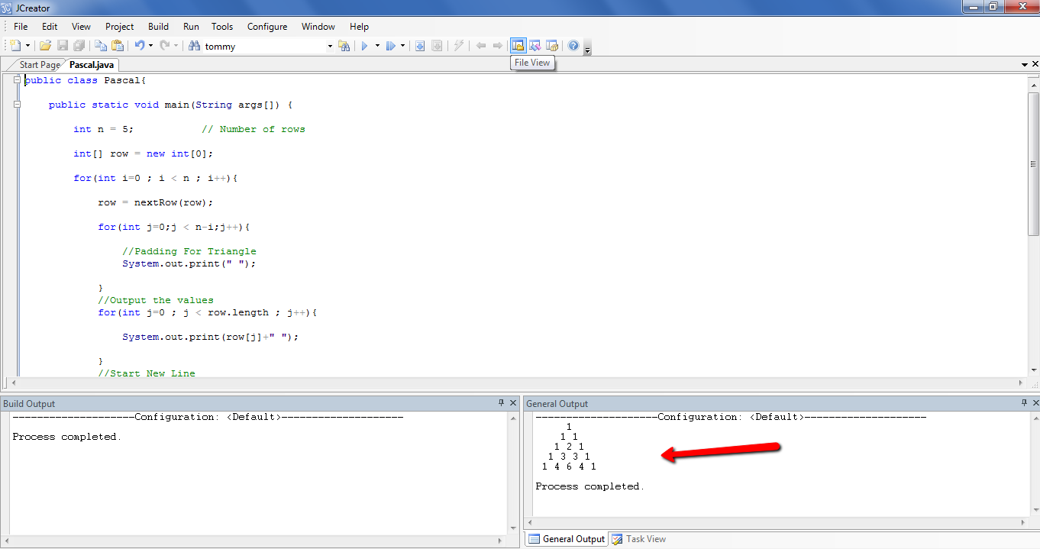1040x549 pixels.
Task: Open the Redo history dropdown arrow
Action: (x=176, y=46)
